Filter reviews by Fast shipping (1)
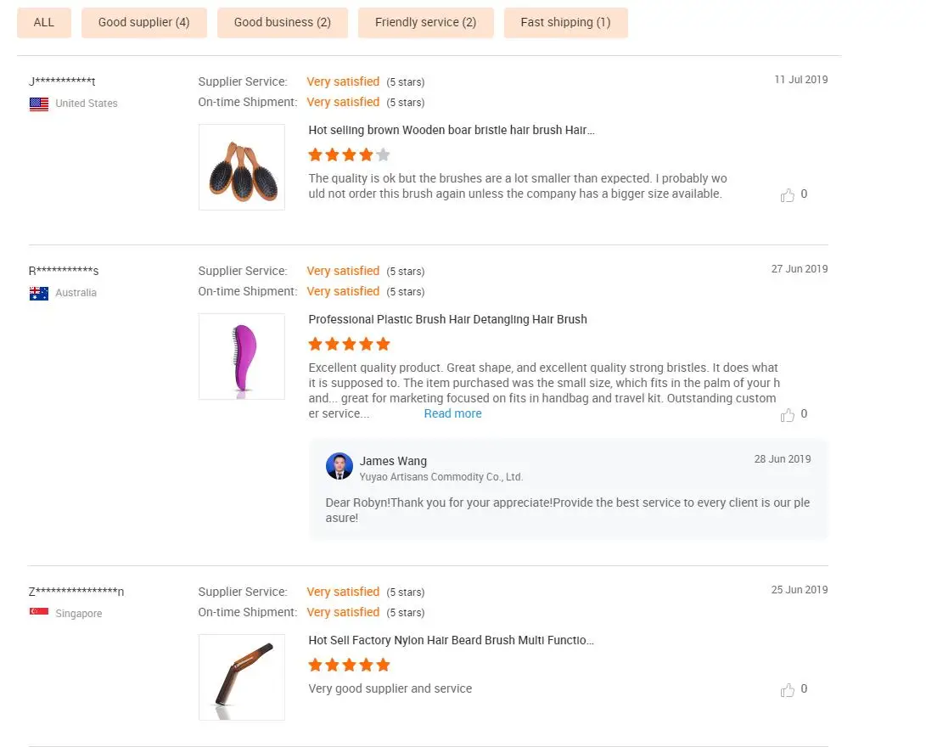926x747 pixels. pos(566,22)
